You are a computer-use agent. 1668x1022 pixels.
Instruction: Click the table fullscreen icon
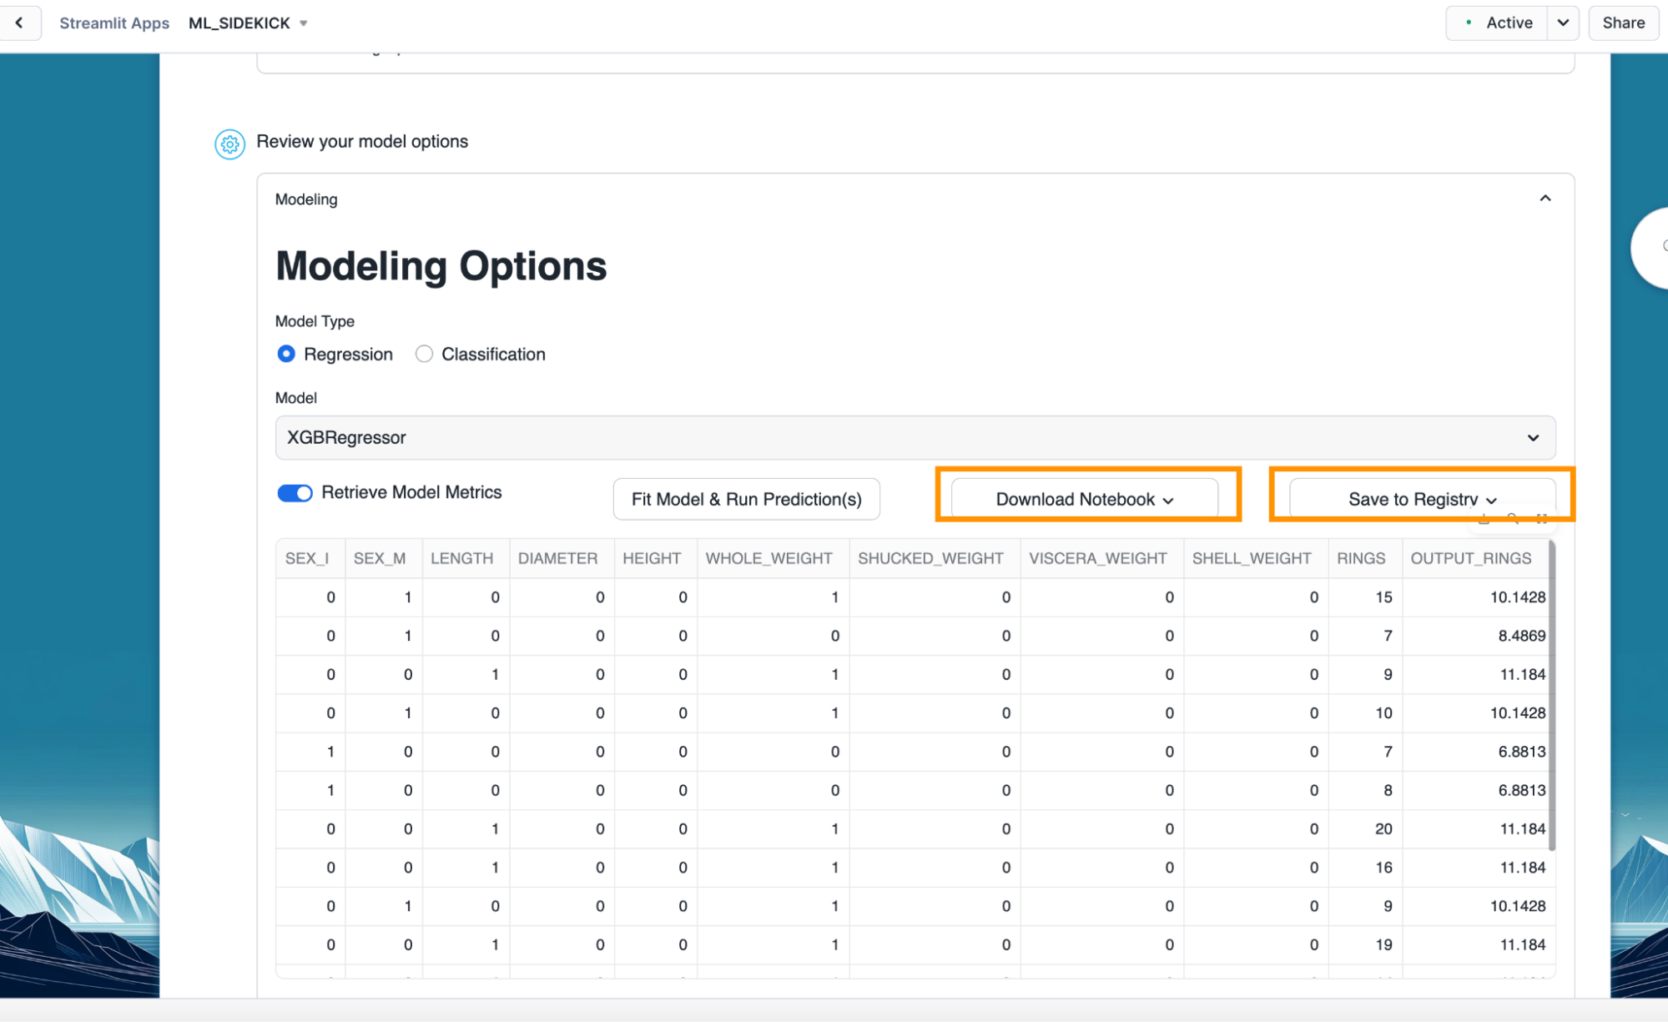coord(1541,520)
